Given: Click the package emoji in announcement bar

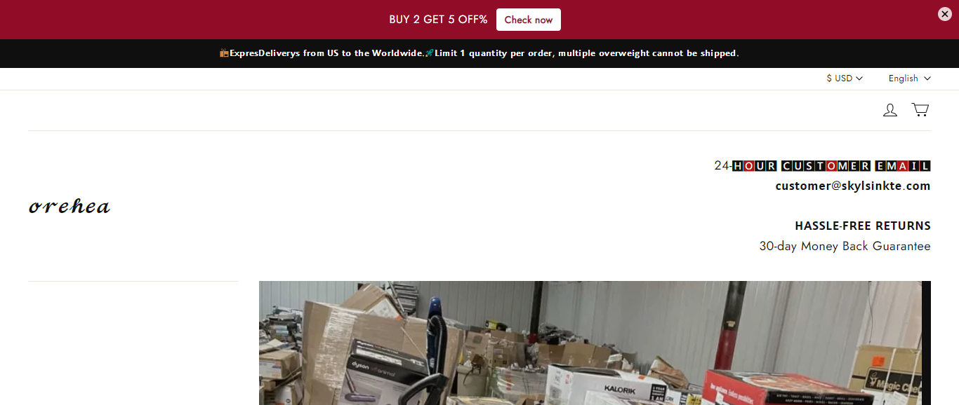Looking at the screenshot, I should [224, 53].
